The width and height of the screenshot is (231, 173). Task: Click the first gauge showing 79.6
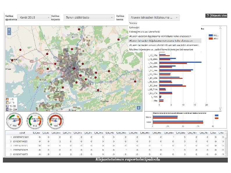(15, 121)
